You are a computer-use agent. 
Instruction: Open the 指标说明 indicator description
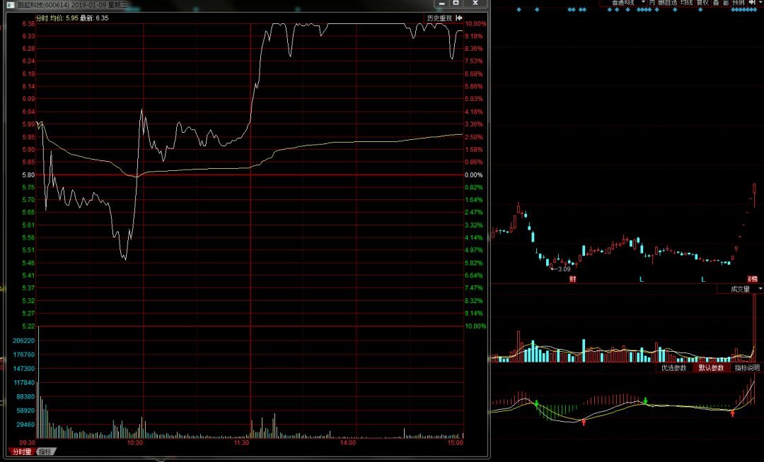click(747, 367)
